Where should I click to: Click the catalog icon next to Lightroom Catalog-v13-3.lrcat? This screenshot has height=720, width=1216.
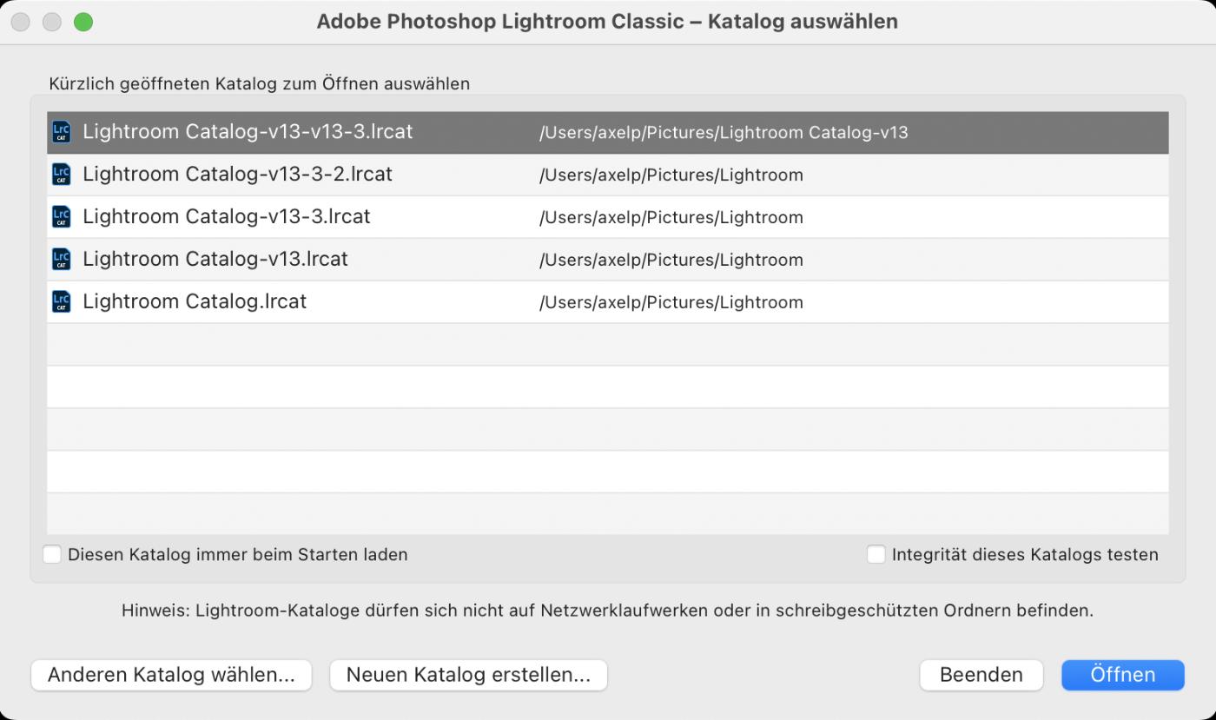62,217
